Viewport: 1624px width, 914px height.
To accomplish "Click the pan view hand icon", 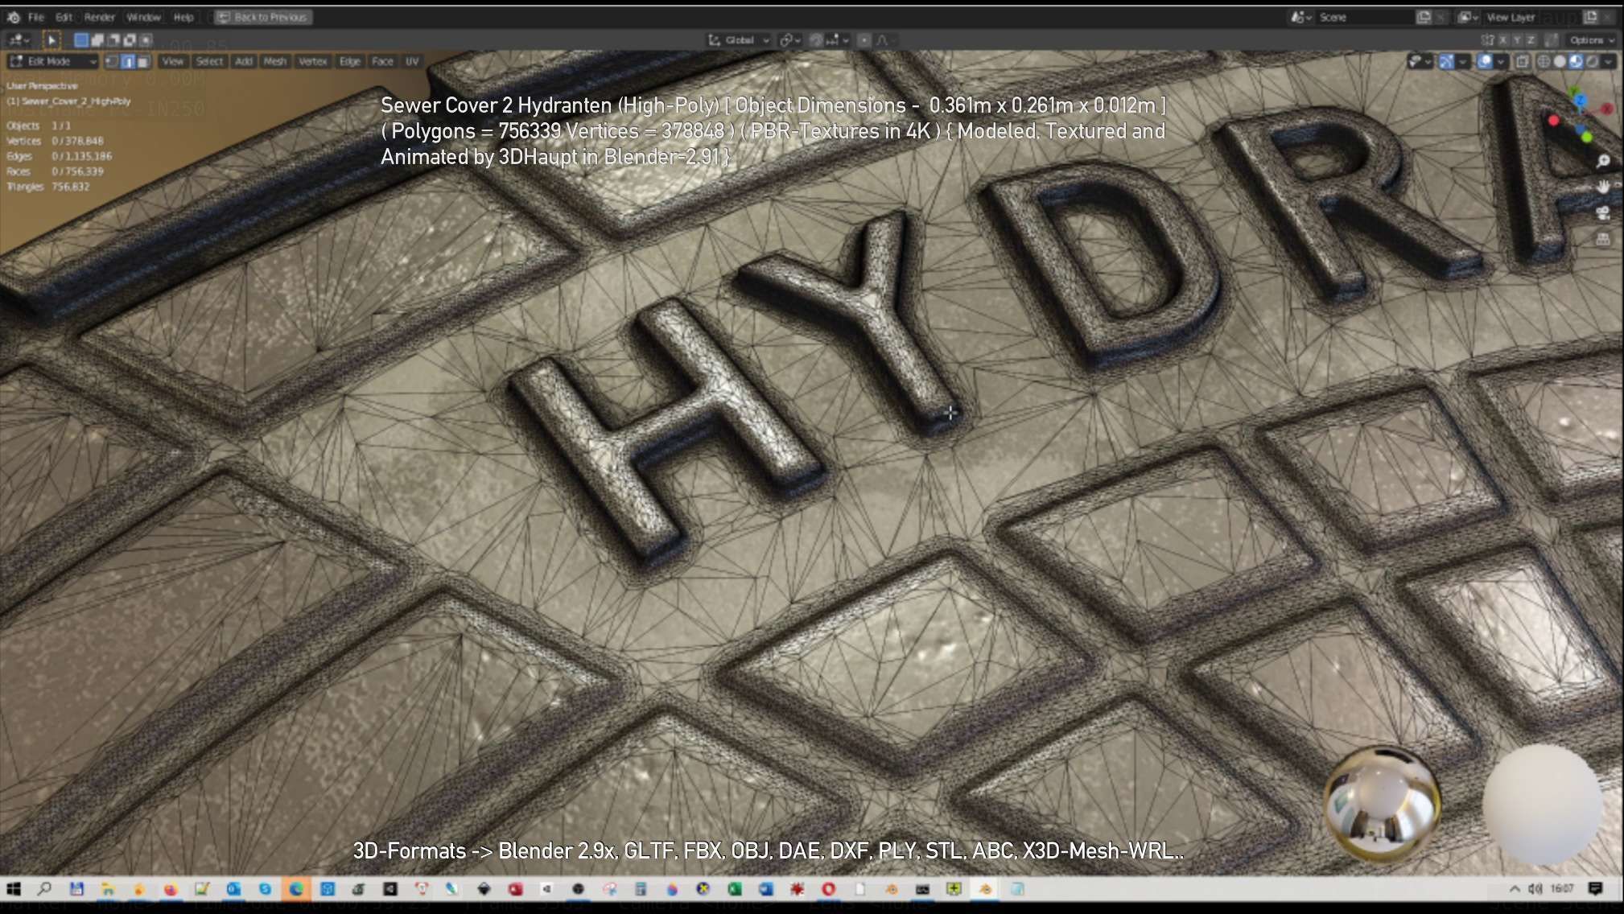I will 1603,187.
